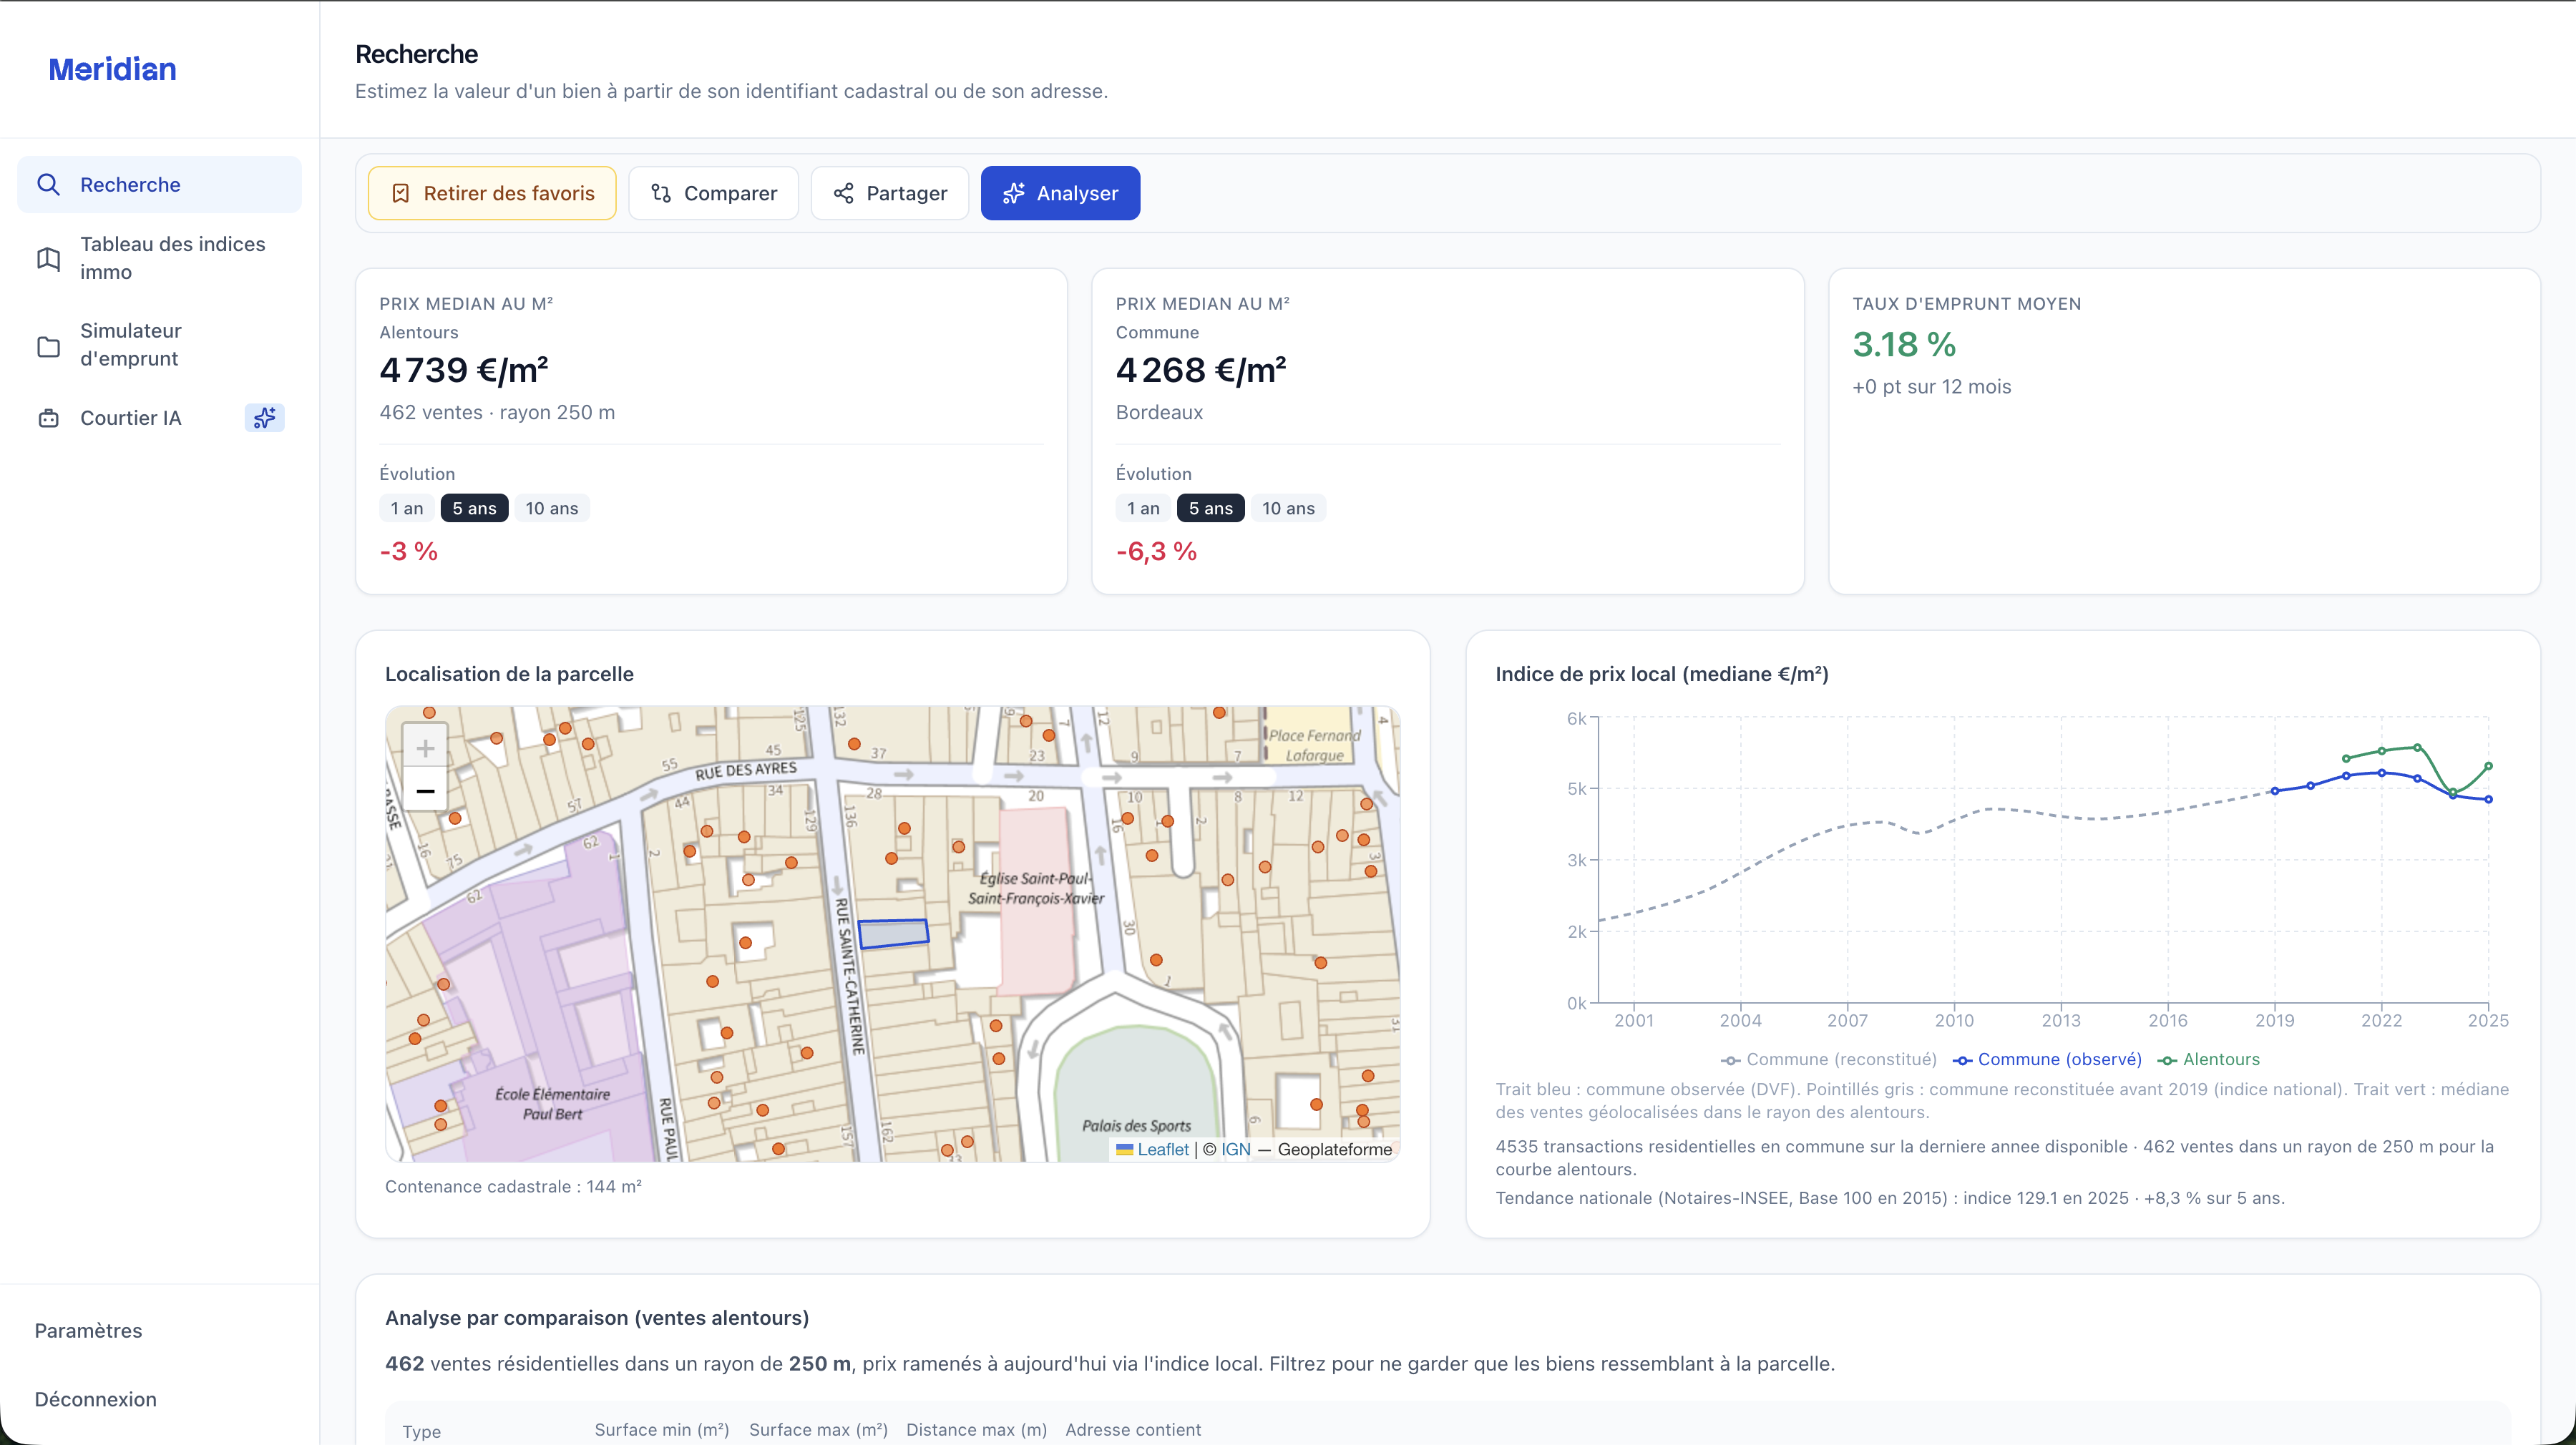Click the Recherche magnifier icon in sidebar

48,185
